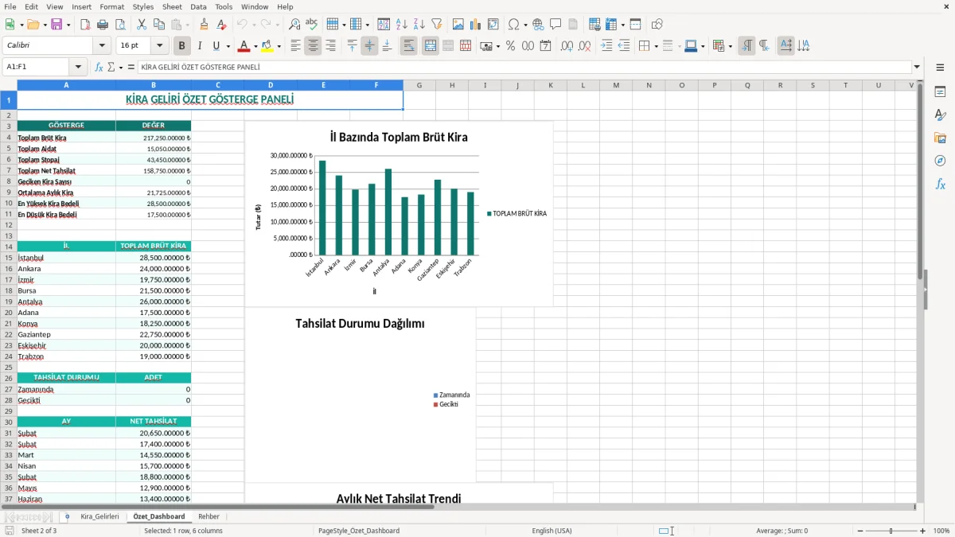Export the spreadsheet as PDF
Image resolution: width=955 pixels, height=537 pixels.
click(x=85, y=25)
